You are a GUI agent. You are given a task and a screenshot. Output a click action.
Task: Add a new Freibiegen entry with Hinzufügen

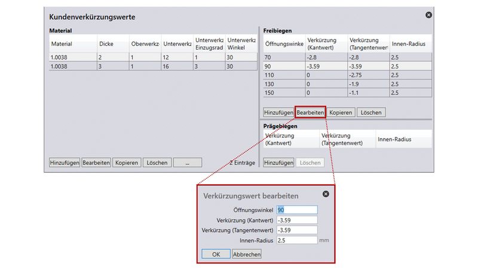click(278, 112)
